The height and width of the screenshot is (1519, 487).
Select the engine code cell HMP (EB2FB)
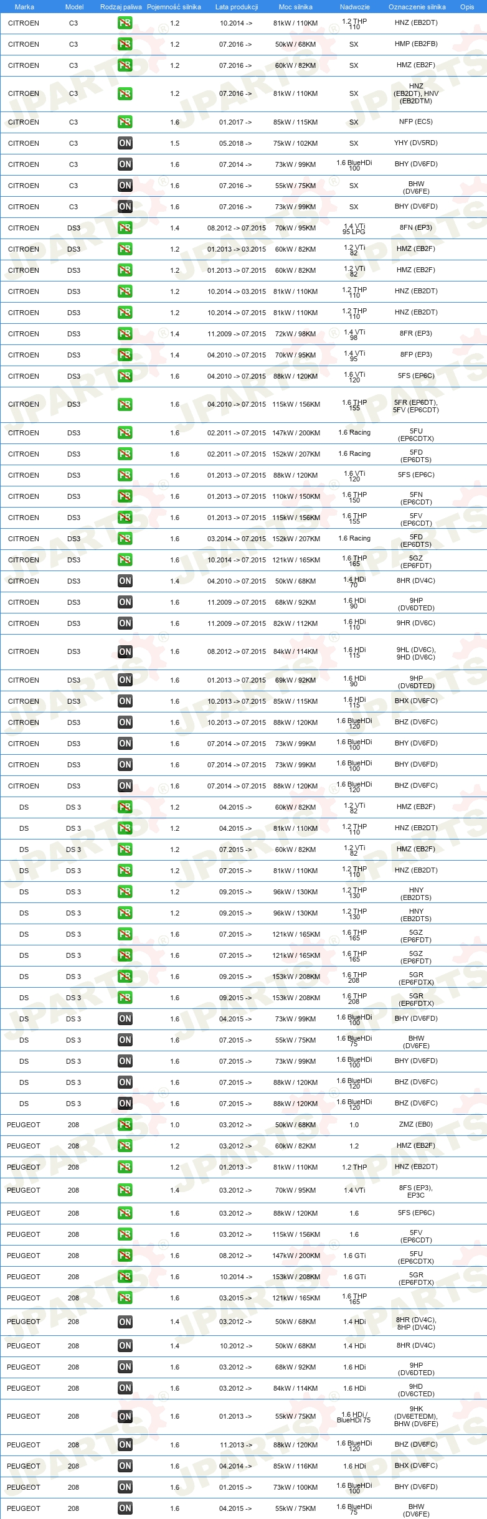416,44
